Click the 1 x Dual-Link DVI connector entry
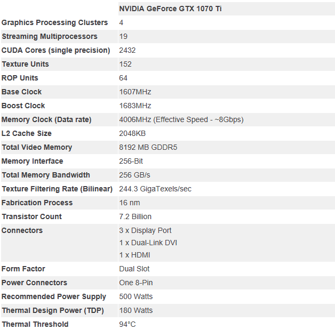This screenshot has height=330, width=335. point(148,243)
